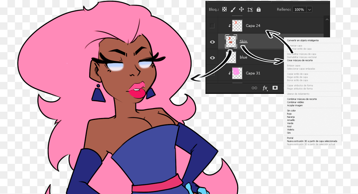Set layer color label Gris
Image resolution: width=358 pixels, height=194 pixels.
tap(289, 133)
